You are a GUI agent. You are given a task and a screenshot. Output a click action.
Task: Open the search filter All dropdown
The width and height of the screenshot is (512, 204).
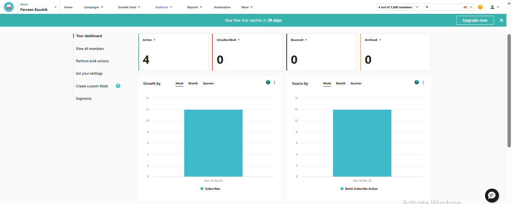[x=467, y=7]
